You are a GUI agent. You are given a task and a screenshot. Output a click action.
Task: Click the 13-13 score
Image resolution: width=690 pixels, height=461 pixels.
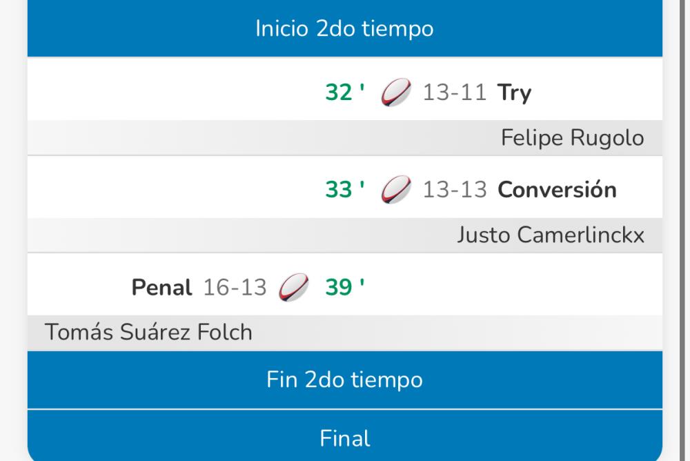(x=455, y=190)
